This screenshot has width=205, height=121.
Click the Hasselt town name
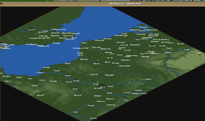pos(180,44)
